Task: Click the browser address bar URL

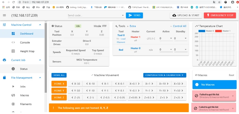Action: coord(40,2)
